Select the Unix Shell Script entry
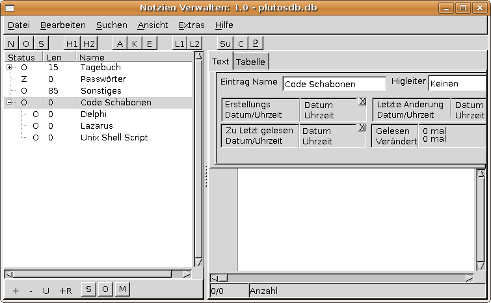This screenshot has width=491, height=303. coord(114,137)
